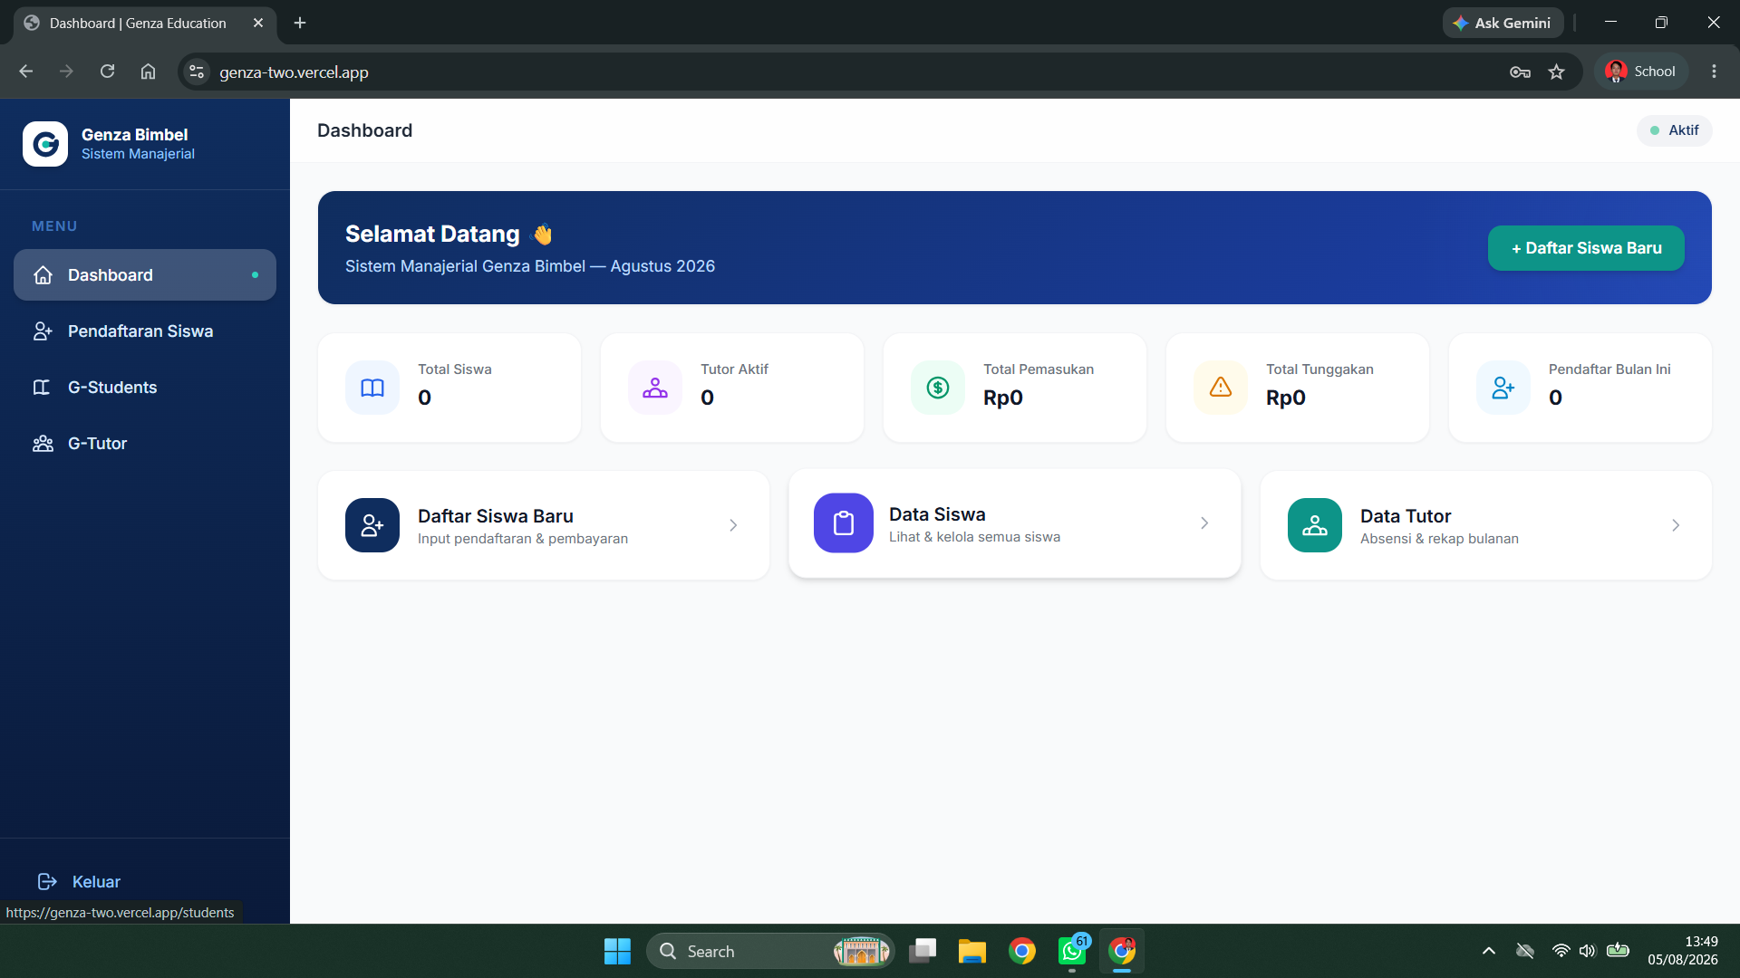Click the purple Data Siswa clipboard icon

tap(844, 523)
